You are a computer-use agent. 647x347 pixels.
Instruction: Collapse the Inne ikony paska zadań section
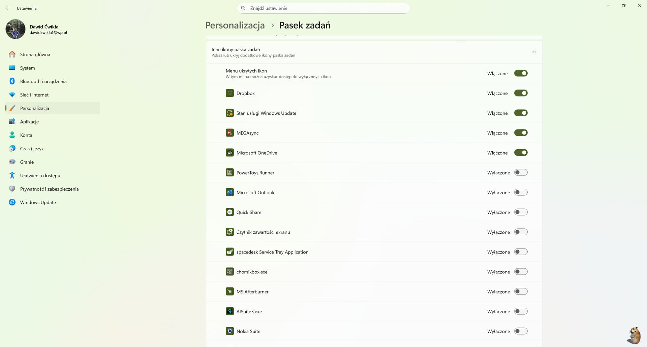pyautogui.click(x=534, y=52)
